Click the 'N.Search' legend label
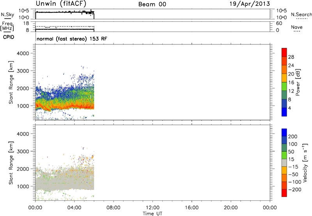312x216 pixels. [x=301, y=14]
